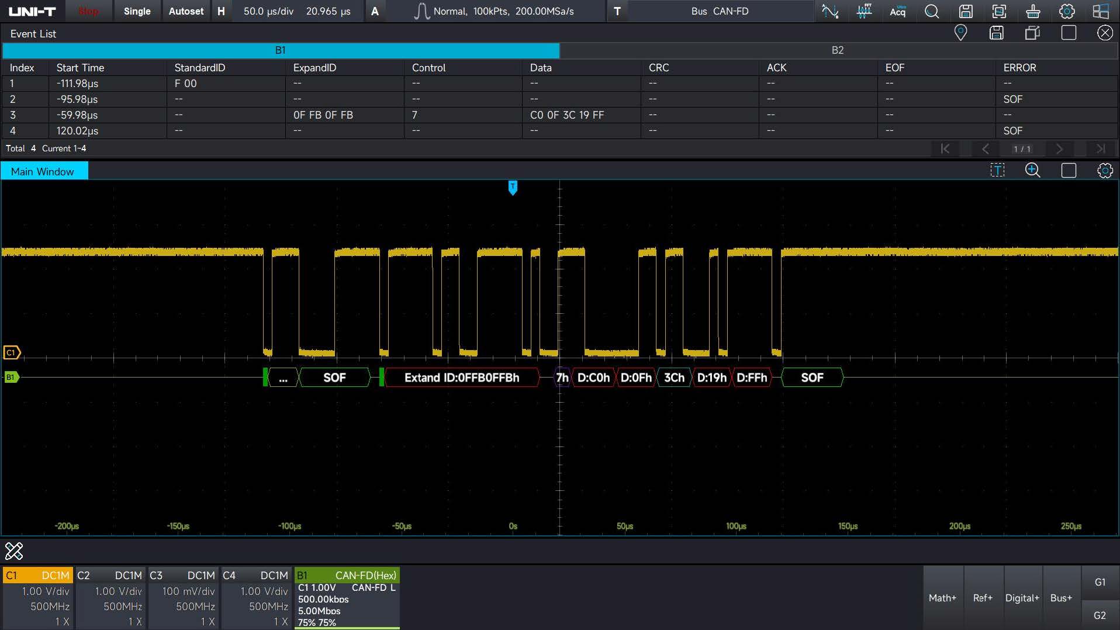Click the blue trigger position marker T

513,188
